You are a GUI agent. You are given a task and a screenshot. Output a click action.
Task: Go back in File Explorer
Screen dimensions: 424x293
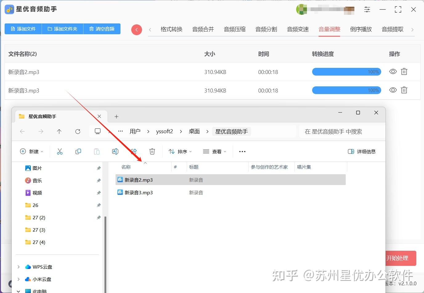coord(22,131)
